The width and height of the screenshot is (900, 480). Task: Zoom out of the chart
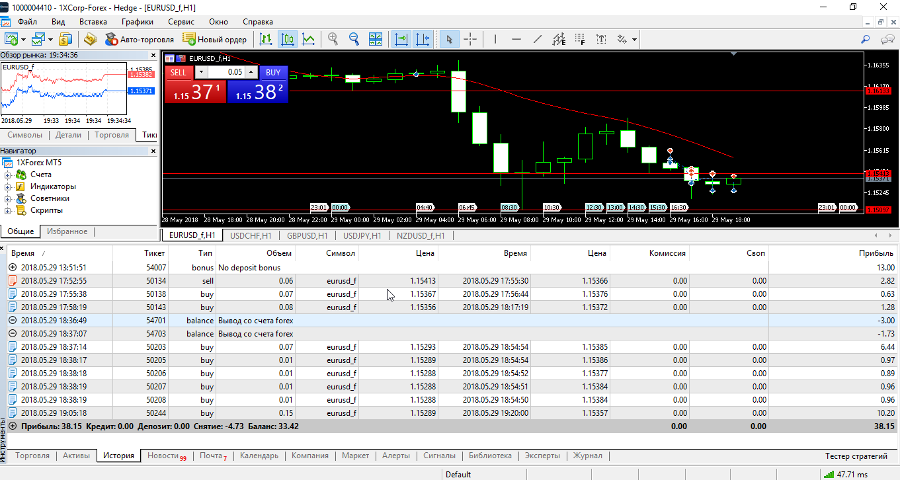point(354,40)
